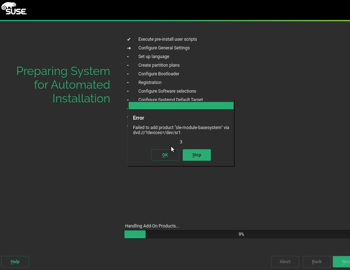Click the SUSE chameleon logo
Image resolution: width=350 pixels, height=270 pixels.
click(x=14, y=9)
